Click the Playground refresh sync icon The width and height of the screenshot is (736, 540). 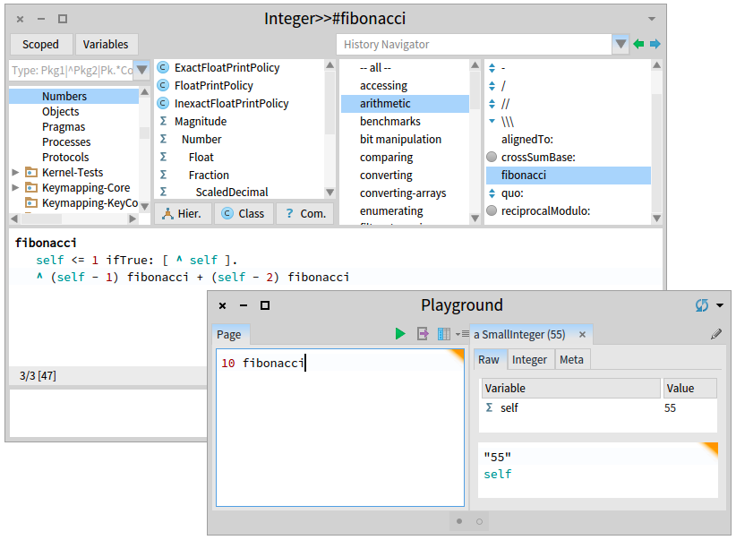coord(702,305)
